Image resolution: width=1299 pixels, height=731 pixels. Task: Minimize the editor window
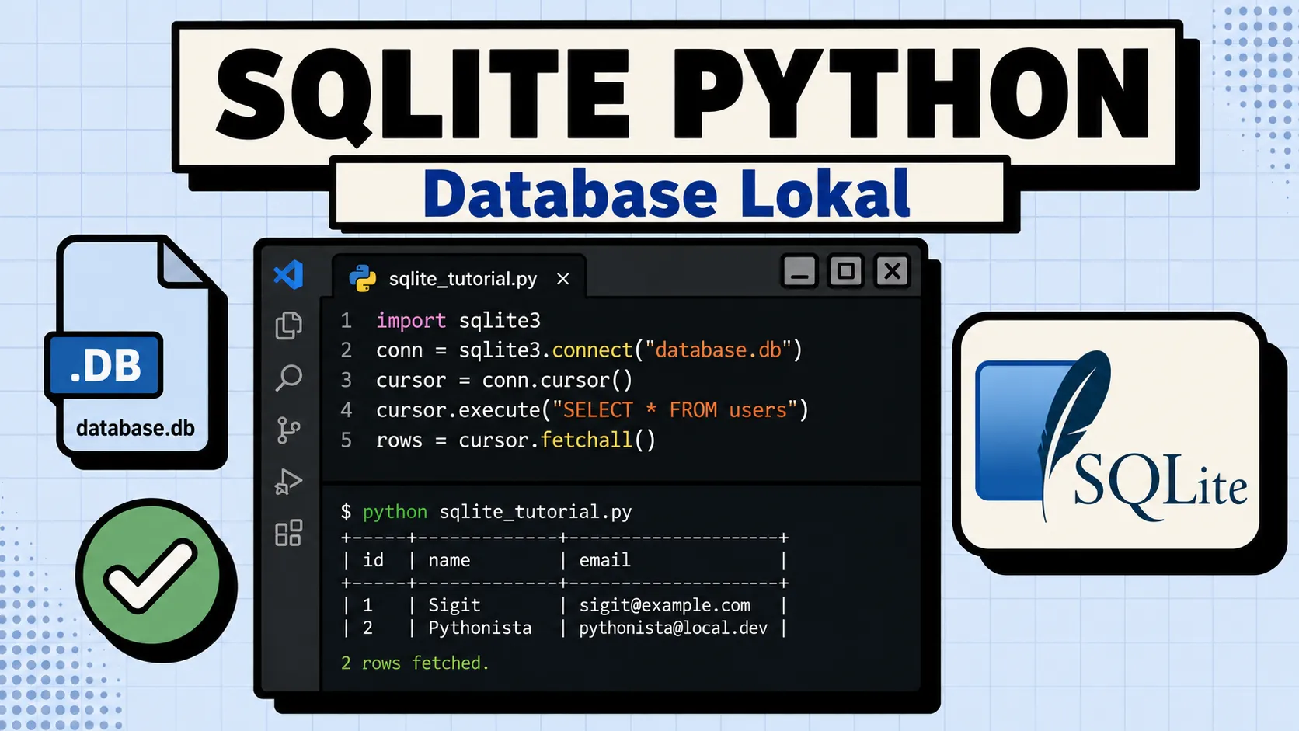[x=799, y=272]
